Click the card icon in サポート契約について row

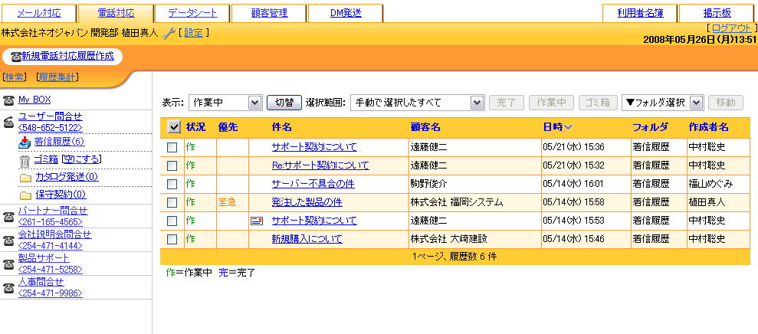click(257, 221)
